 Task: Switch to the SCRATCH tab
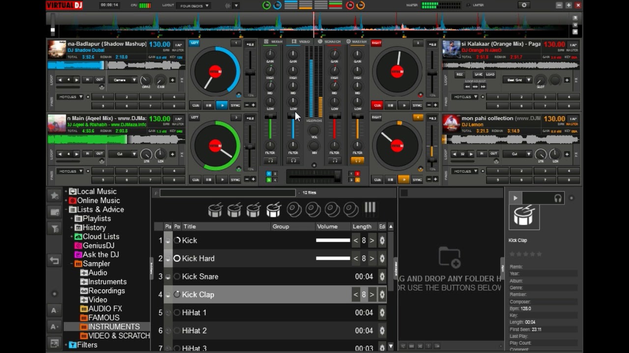329,42
